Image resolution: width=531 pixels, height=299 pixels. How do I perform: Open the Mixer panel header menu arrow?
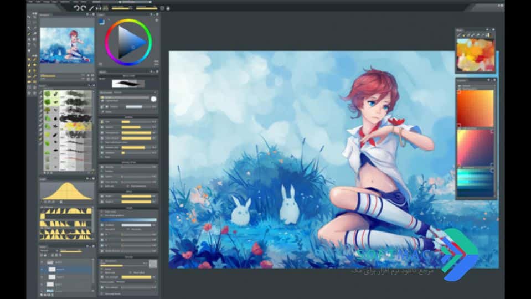point(487,30)
